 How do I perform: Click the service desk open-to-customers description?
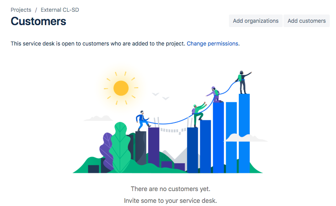pos(98,44)
